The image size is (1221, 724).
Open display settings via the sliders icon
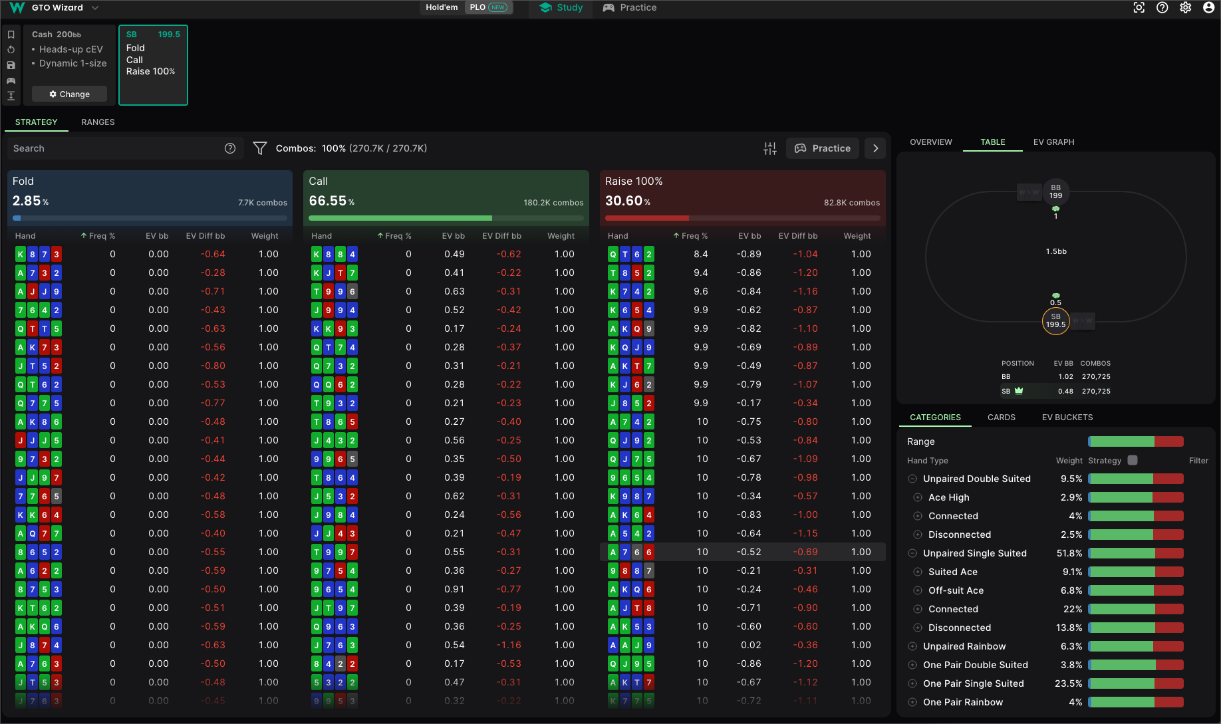769,148
